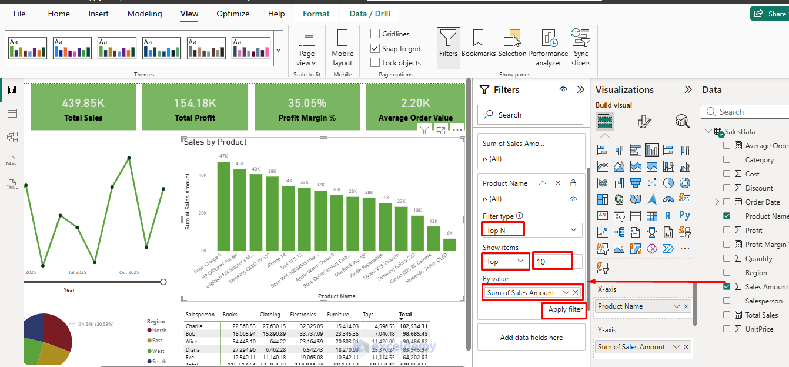Viewport: 789px width, 367px height.
Task: Collapse the SalesData table
Action: (708, 131)
